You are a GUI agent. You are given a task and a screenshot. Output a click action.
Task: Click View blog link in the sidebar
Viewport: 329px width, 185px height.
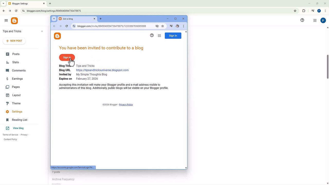18,128
